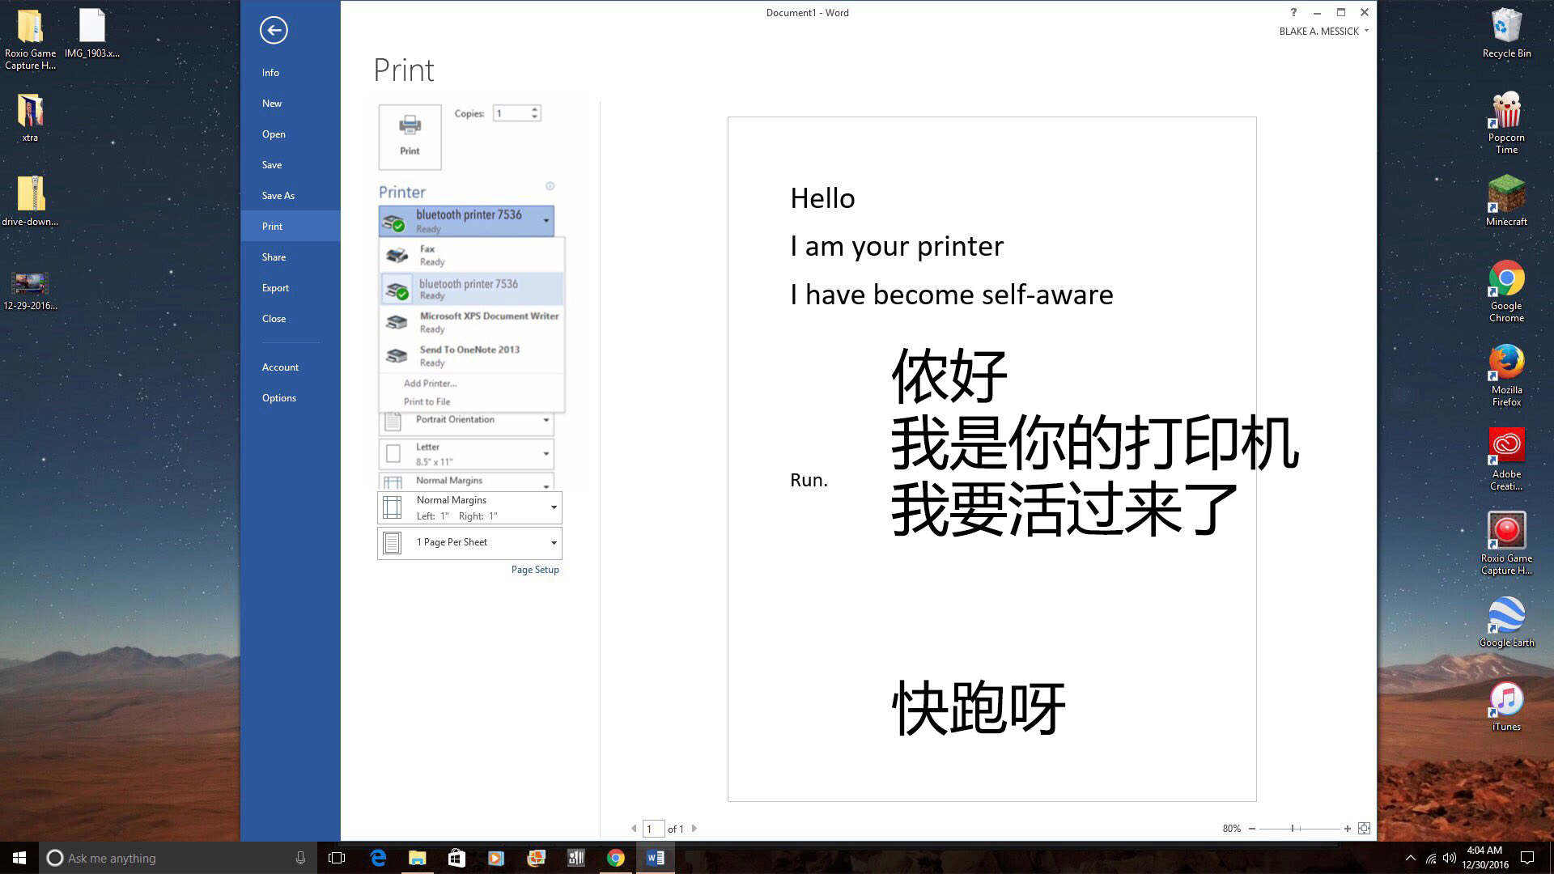Open the Export tab in sidebar
This screenshot has height=874, width=1554.
[x=275, y=288]
